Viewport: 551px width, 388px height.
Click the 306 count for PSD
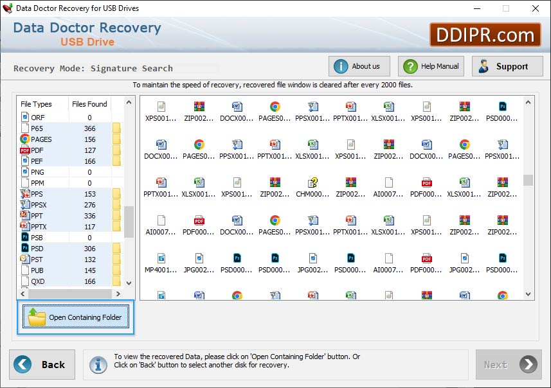pos(89,249)
